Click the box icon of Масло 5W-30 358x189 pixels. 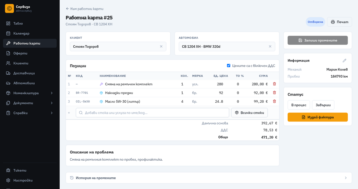[101, 102]
